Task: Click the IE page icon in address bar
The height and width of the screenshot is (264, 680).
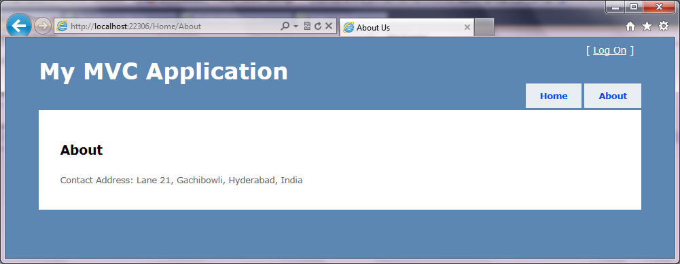Action: (62, 26)
